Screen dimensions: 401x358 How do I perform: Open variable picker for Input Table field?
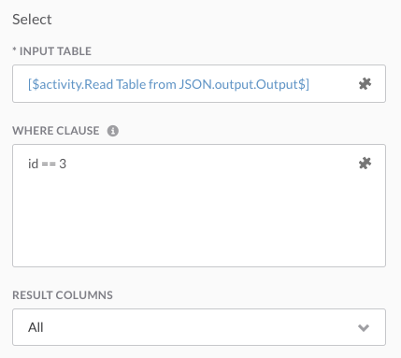point(365,84)
